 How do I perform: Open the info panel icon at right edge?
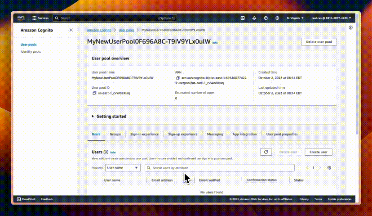[x=350, y=27]
